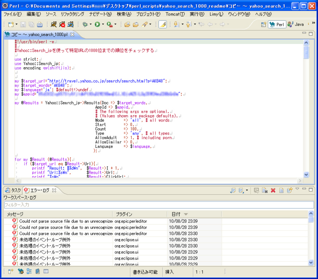The height and width of the screenshot is (279, 318).
Task: Open the Debug dropdown arrow
Action: [91, 24]
